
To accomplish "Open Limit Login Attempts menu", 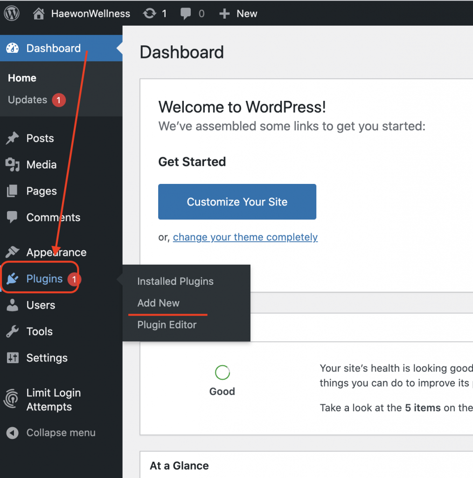I will point(54,400).
